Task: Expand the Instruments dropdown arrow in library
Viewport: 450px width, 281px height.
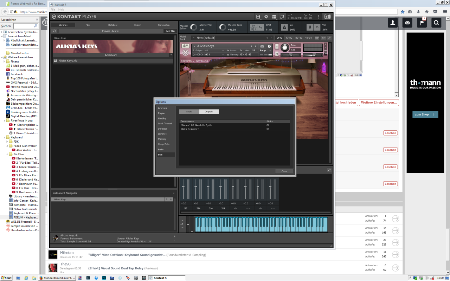Action: (171, 55)
